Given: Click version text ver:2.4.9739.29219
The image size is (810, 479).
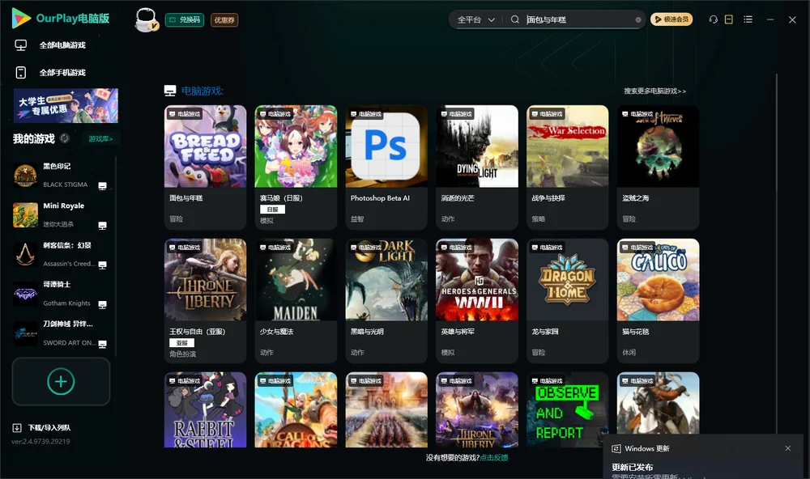Looking at the screenshot, I should point(40,442).
